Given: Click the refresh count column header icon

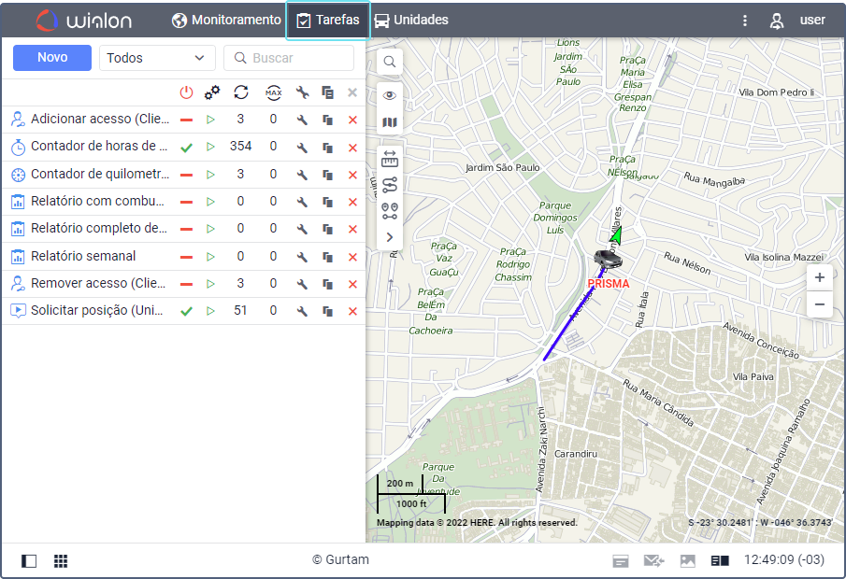Looking at the screenshot, I should [x=240, y=92].
